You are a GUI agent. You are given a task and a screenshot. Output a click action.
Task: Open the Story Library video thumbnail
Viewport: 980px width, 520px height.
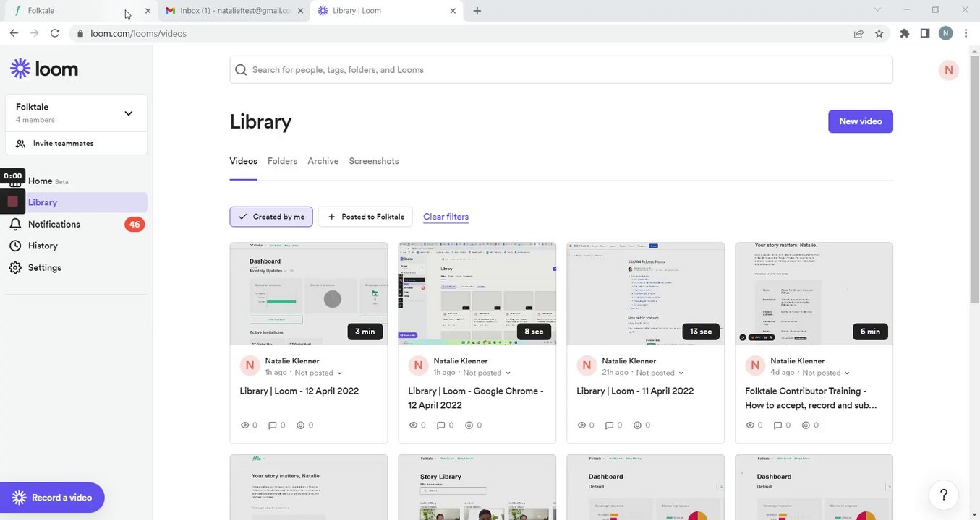(x=477, y=487)
